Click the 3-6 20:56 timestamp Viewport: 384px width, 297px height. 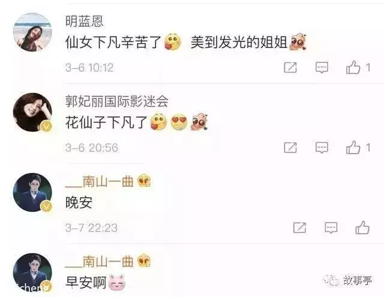click(x=92, y=148)
